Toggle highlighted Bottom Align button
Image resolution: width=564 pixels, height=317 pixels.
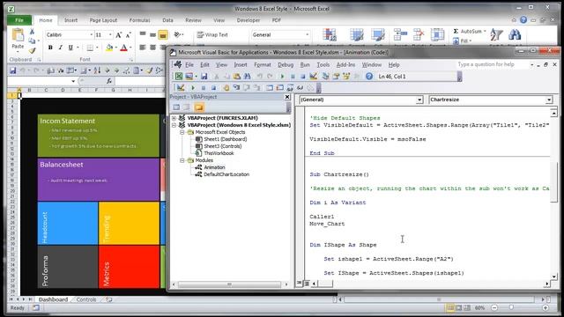click(163, 35)
